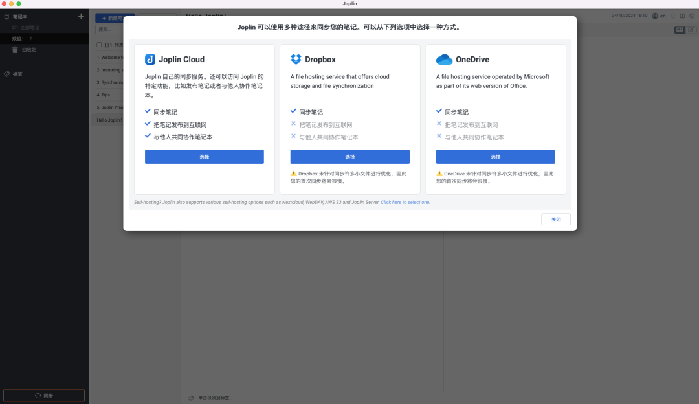Click the 搜索 note search field
Image resolution: width=699 pixels, height=404 pixels.
point(109,29)
